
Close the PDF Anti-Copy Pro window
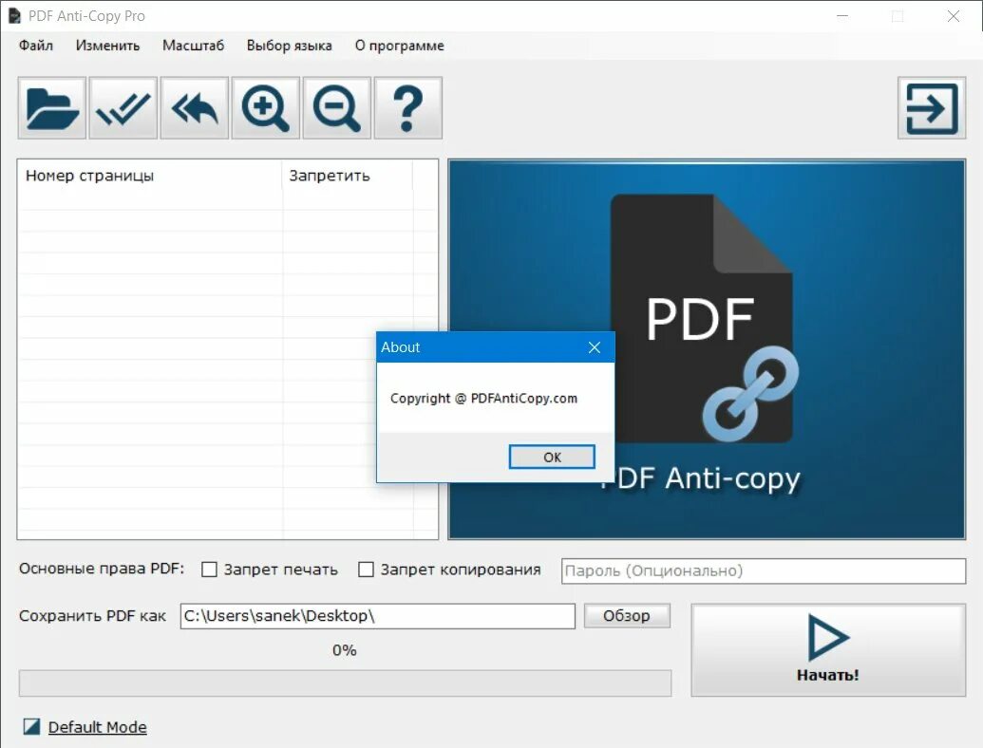[x=954, y=16]
